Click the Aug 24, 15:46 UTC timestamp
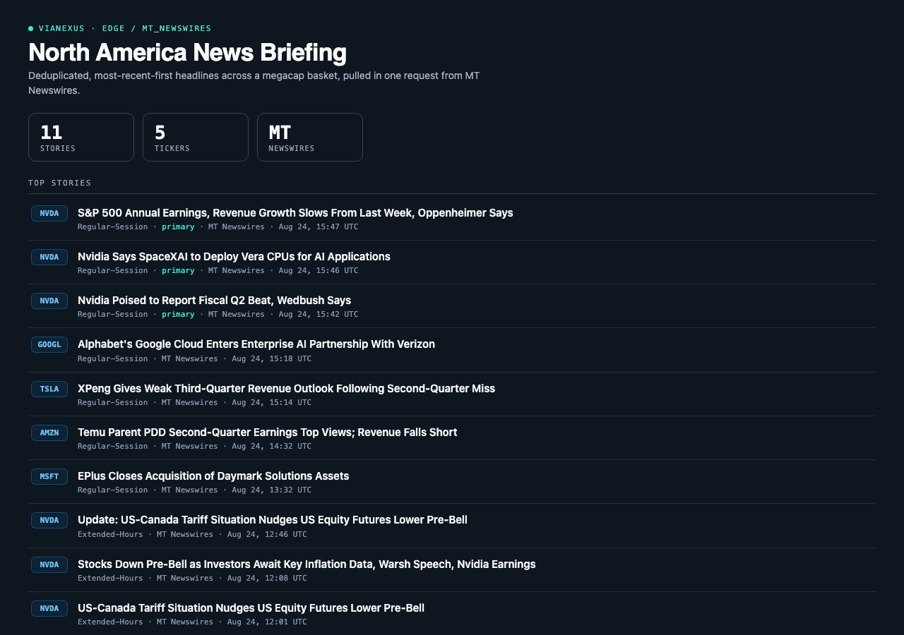Screen dimensions: 904x635 (319, 271)
